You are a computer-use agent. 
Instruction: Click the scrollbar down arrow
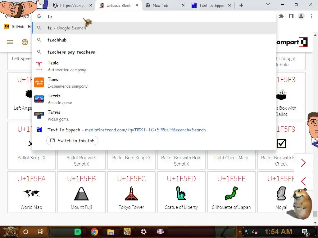[315, 223]
